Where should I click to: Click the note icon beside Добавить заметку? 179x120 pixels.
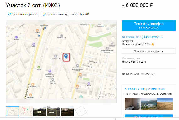click(44, 14)
